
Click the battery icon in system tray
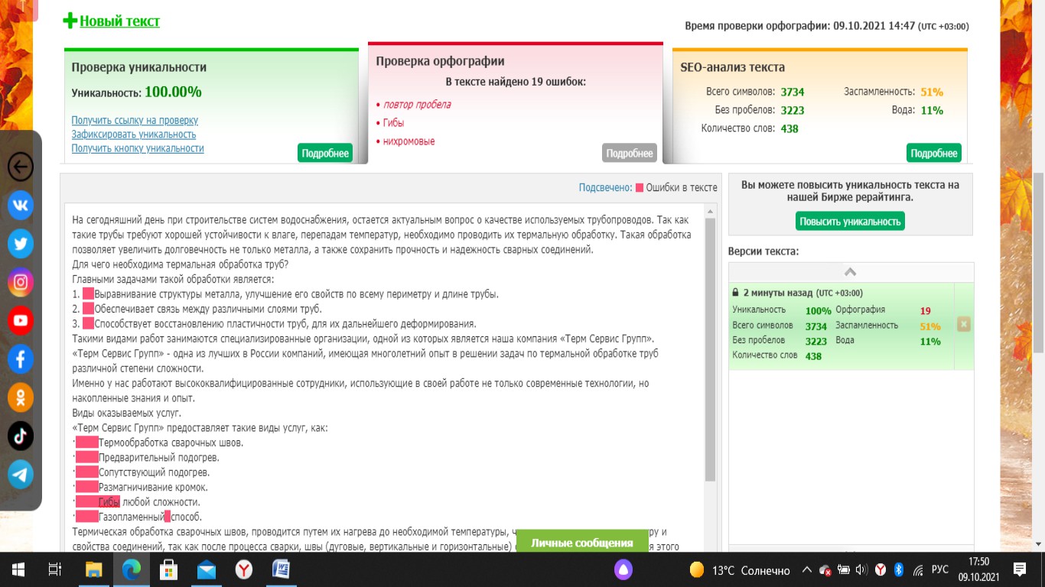(x=843, y=569)
